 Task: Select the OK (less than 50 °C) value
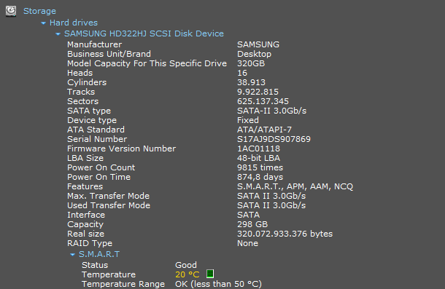pyautogui.click(x=219, y=284)
